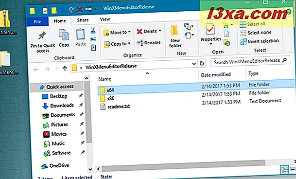This screenshot has height=179, width=296.
Task: Open Move to dropdown
Action: 117,33
